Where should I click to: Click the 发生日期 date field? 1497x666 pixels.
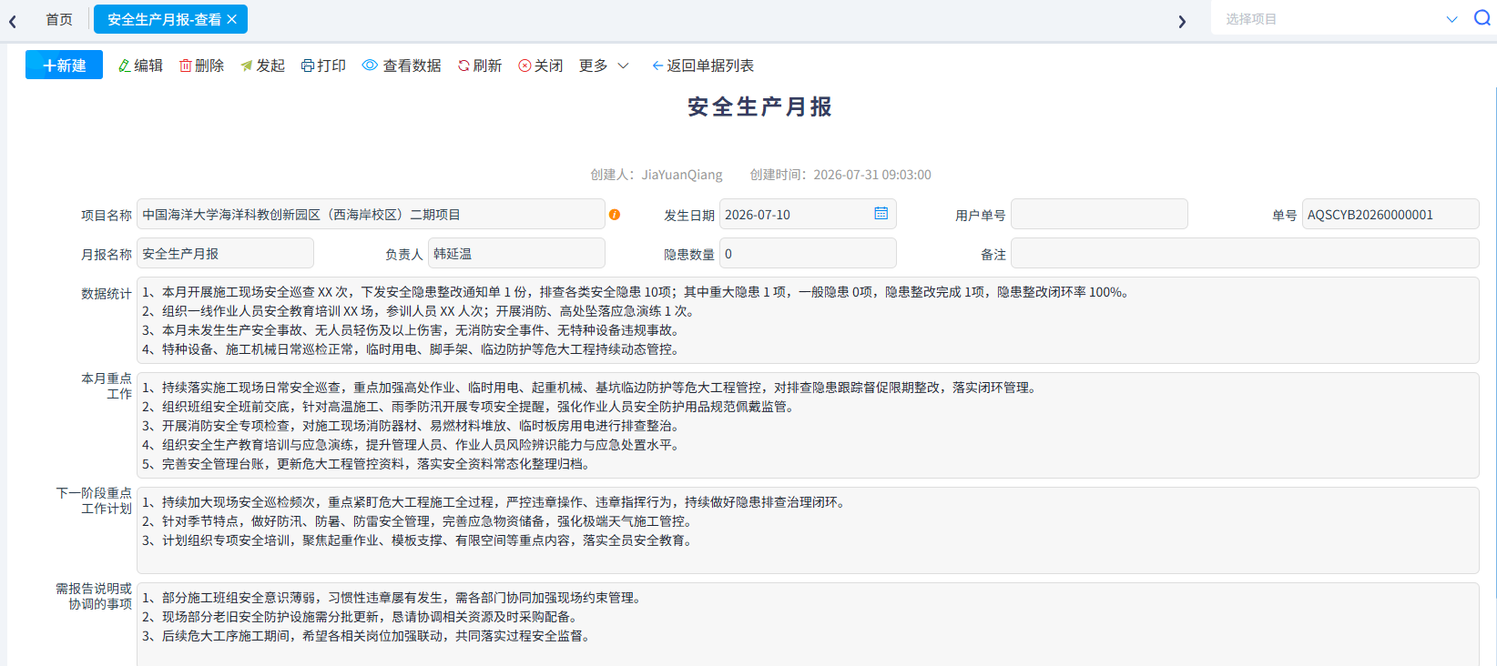808,214
